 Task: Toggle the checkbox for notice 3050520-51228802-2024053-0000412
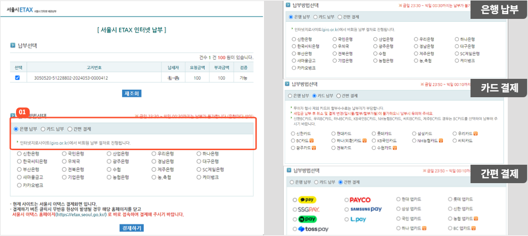[17, 78]
